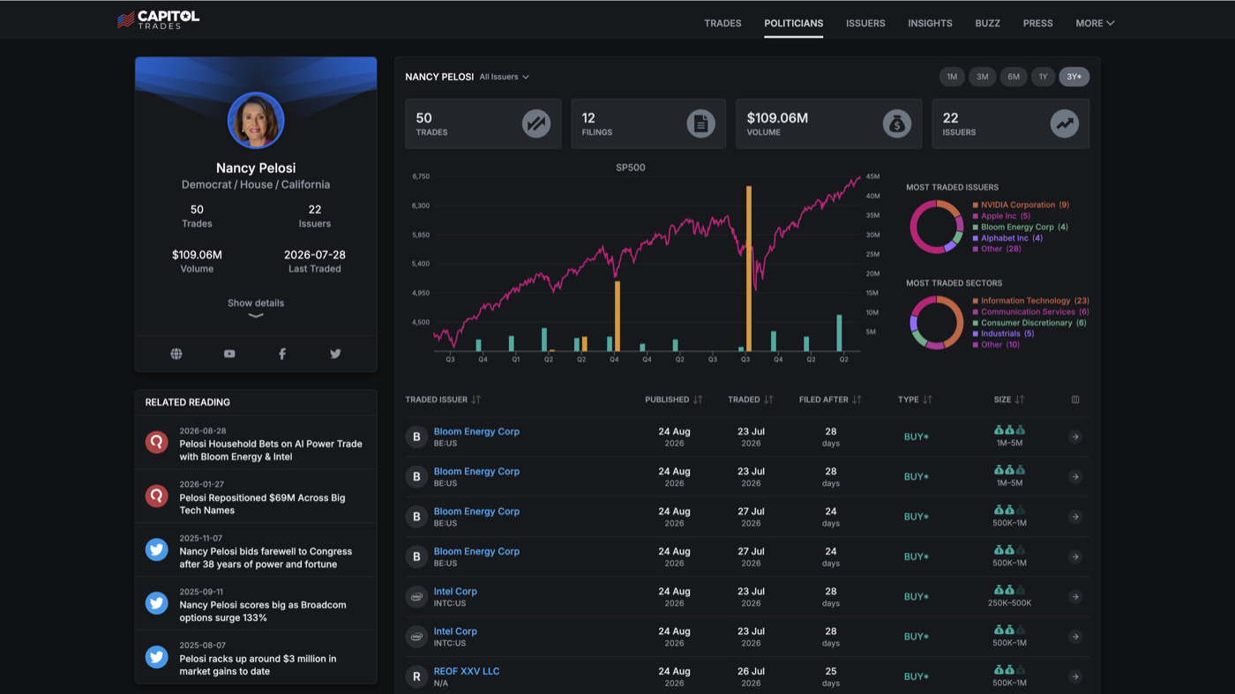Click the Most Traded Issuers donut chart
The height and width of the screenshot is (694, 1235).
936,227
